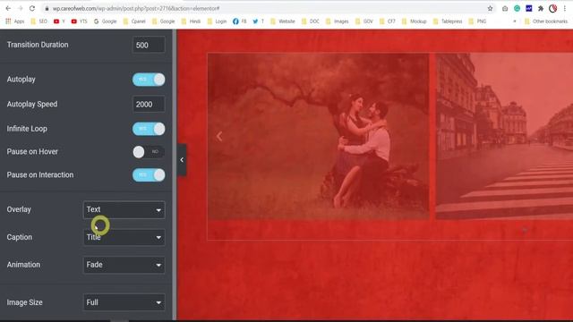Edit the Autoplay Speed field

tap(149, 104)
